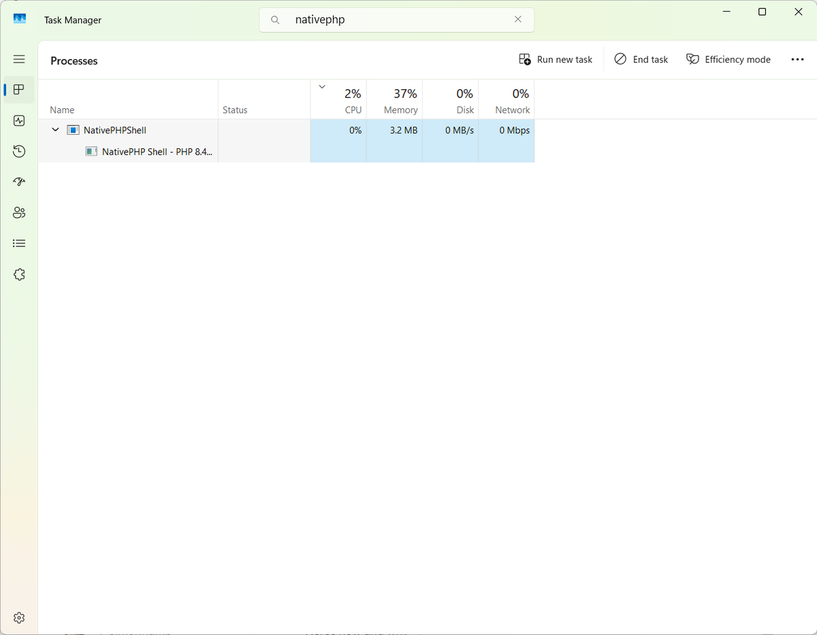Open the hamburger navigation menu
This screenshot has width=817, height=635.
point(19,59)
